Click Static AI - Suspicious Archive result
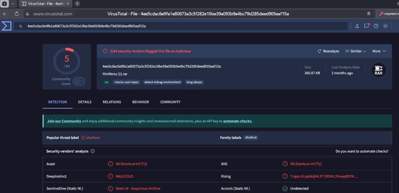The image size is (399, 193). click(x=138, y=189)
